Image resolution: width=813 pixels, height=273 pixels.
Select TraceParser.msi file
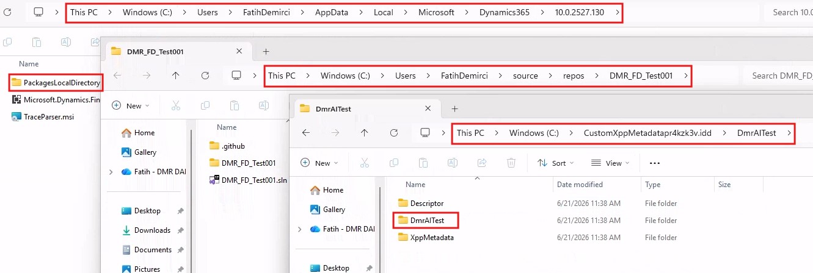[42, 116]
